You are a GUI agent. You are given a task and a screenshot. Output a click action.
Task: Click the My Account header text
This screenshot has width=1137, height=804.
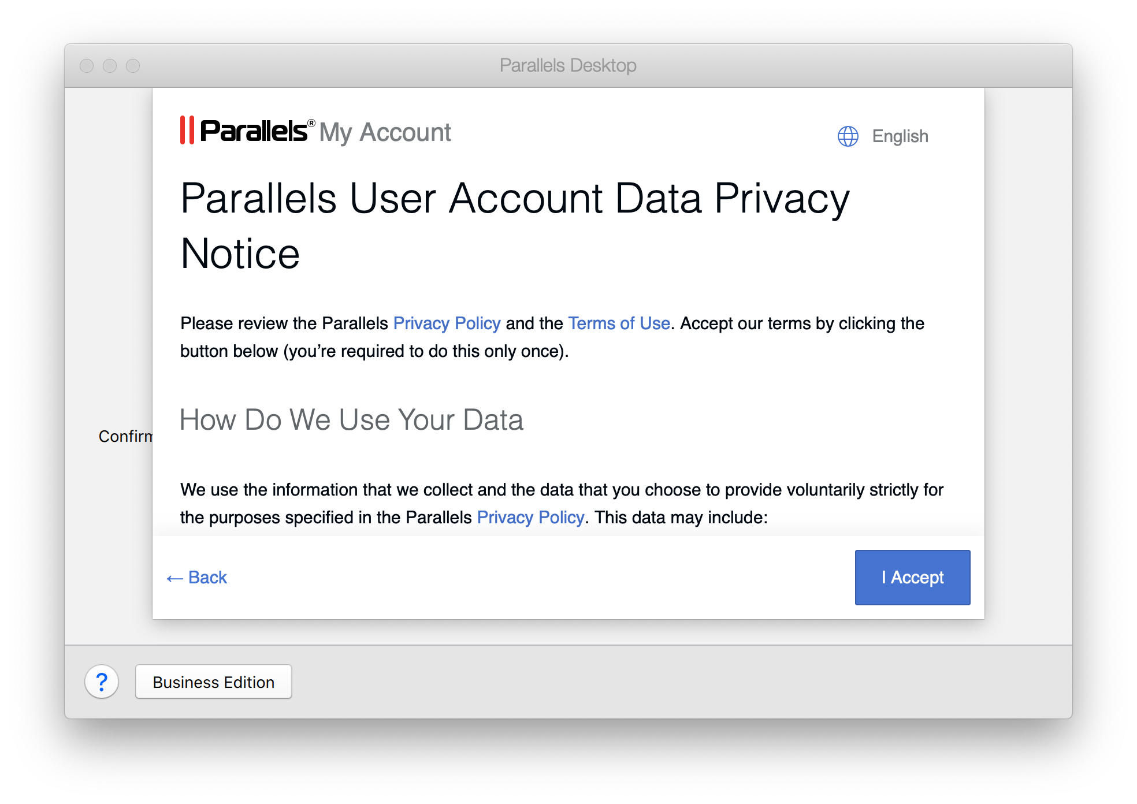click(385, 132)
